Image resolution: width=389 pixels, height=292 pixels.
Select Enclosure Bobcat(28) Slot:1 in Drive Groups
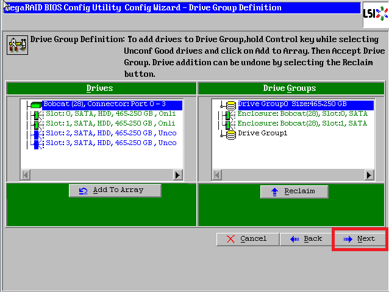tap(302, 123)
